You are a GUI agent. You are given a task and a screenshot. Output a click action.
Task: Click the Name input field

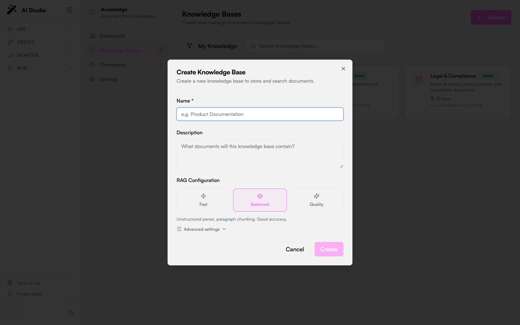(x=260, y=114)
